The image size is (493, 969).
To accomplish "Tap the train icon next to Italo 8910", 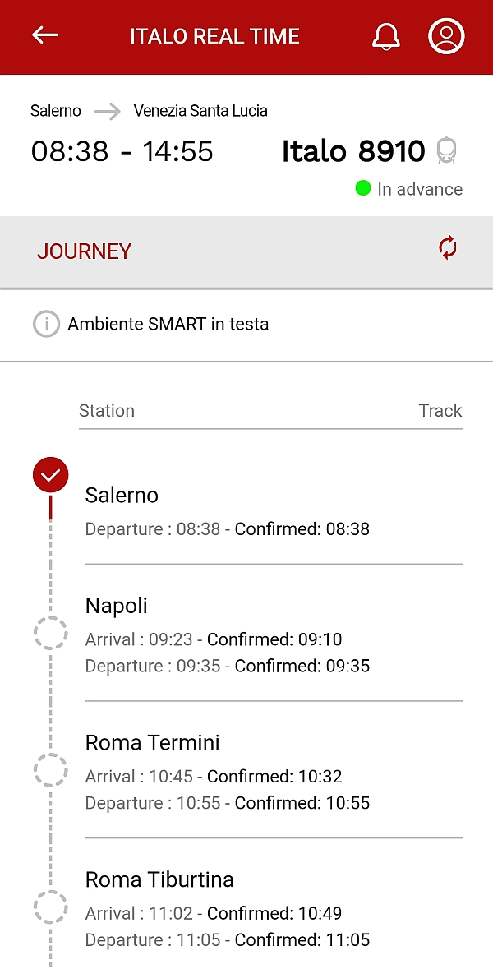I will point(446,151).
